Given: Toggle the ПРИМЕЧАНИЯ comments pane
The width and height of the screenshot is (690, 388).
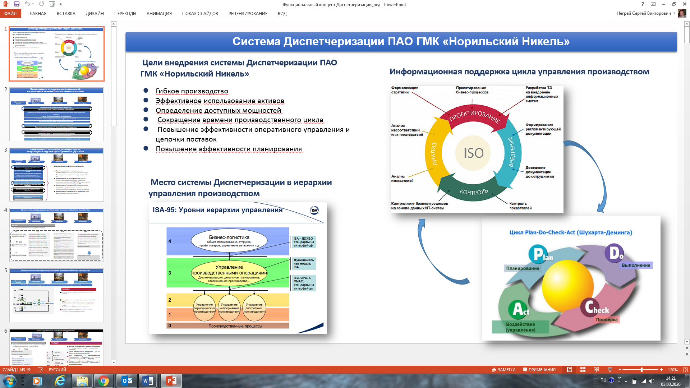Looking at the screenshot, I should 539,369.
